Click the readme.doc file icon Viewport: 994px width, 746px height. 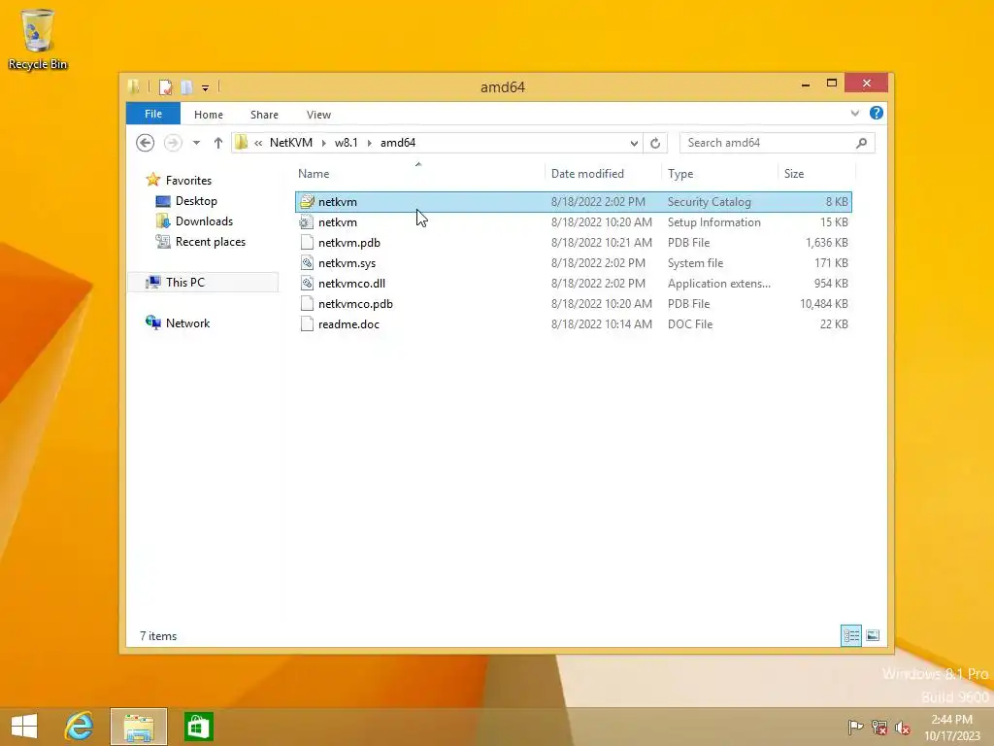pyautogui.click(x=307, y=323)
